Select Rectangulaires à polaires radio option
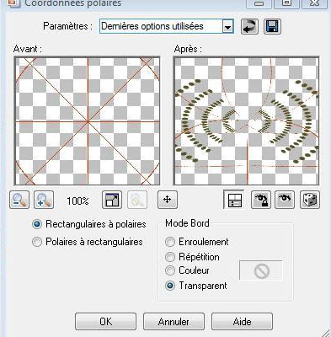This screenshot has height=337, width=331. [89, 224]
